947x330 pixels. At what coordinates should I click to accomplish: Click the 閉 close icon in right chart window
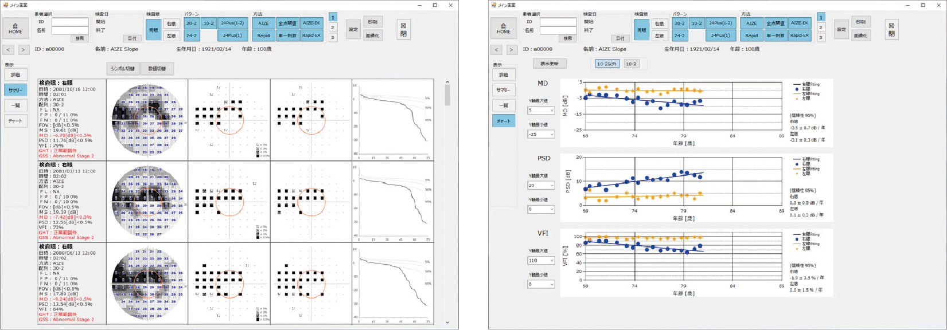point(891,29)
